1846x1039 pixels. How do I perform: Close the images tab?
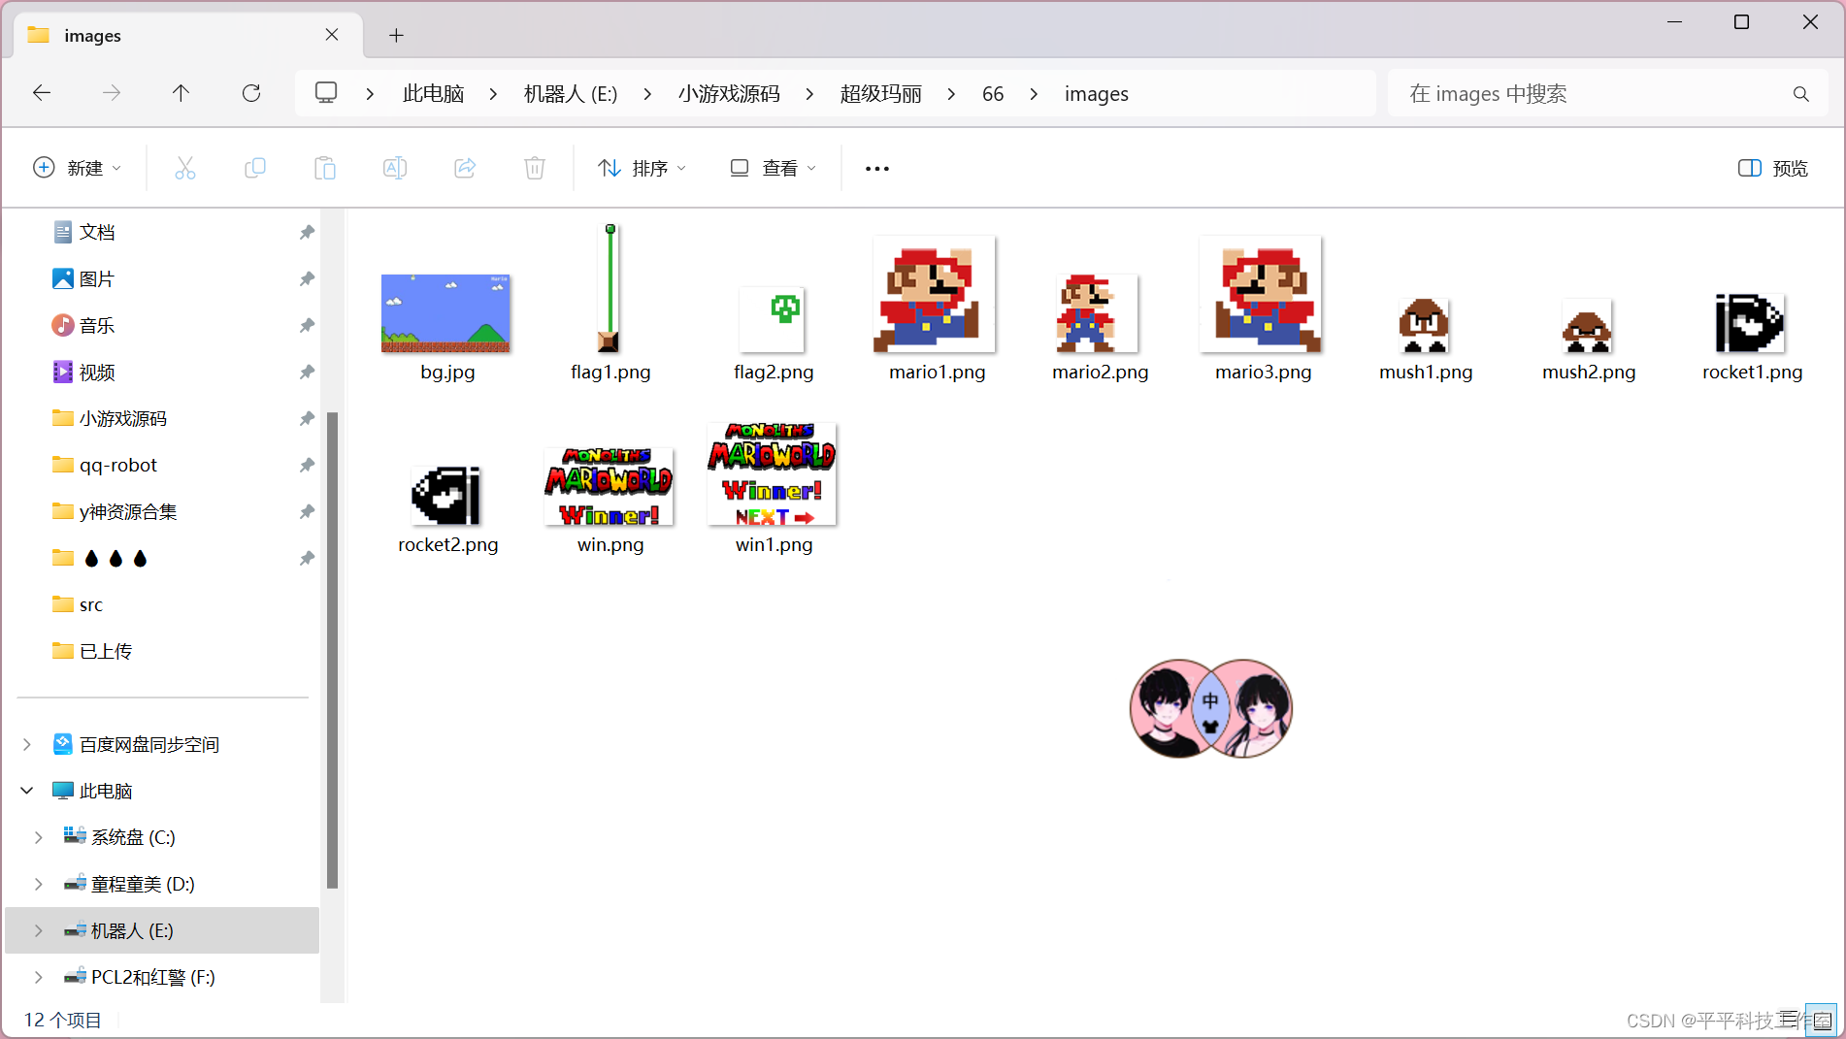pos(332,35)
